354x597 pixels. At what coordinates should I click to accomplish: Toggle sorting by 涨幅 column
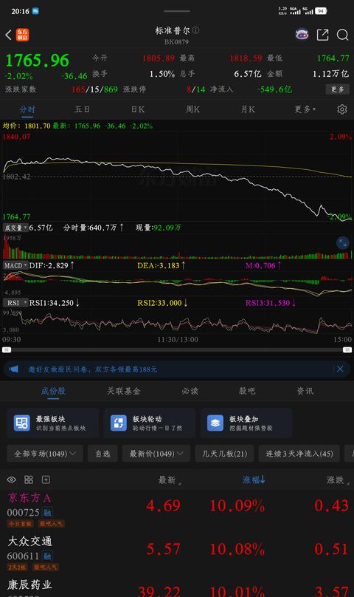[254, 480]
